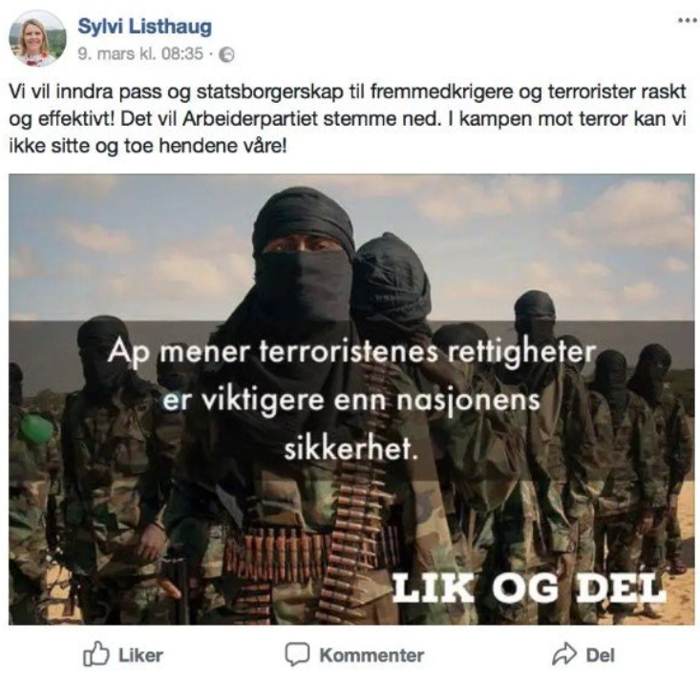Click post text line starting 'Vi vil inndra pass'
Screen dimensions: 700x682
pos(348,92)
